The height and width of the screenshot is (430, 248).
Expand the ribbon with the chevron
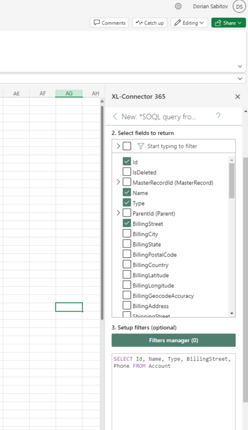tap(240, 66)
